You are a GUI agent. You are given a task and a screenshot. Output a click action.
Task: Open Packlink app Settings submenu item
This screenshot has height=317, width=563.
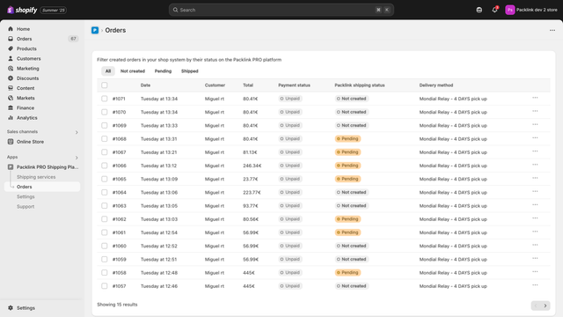pyautogui.click(x=26, y=196)
